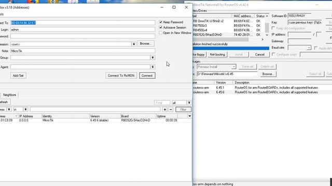Select RBD52G-5HacD2HnD device in Netinstall list

228,35
